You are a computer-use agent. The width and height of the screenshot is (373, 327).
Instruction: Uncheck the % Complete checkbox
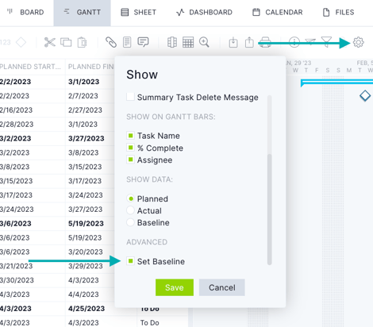pyautogui.click(x=130, y=148)
